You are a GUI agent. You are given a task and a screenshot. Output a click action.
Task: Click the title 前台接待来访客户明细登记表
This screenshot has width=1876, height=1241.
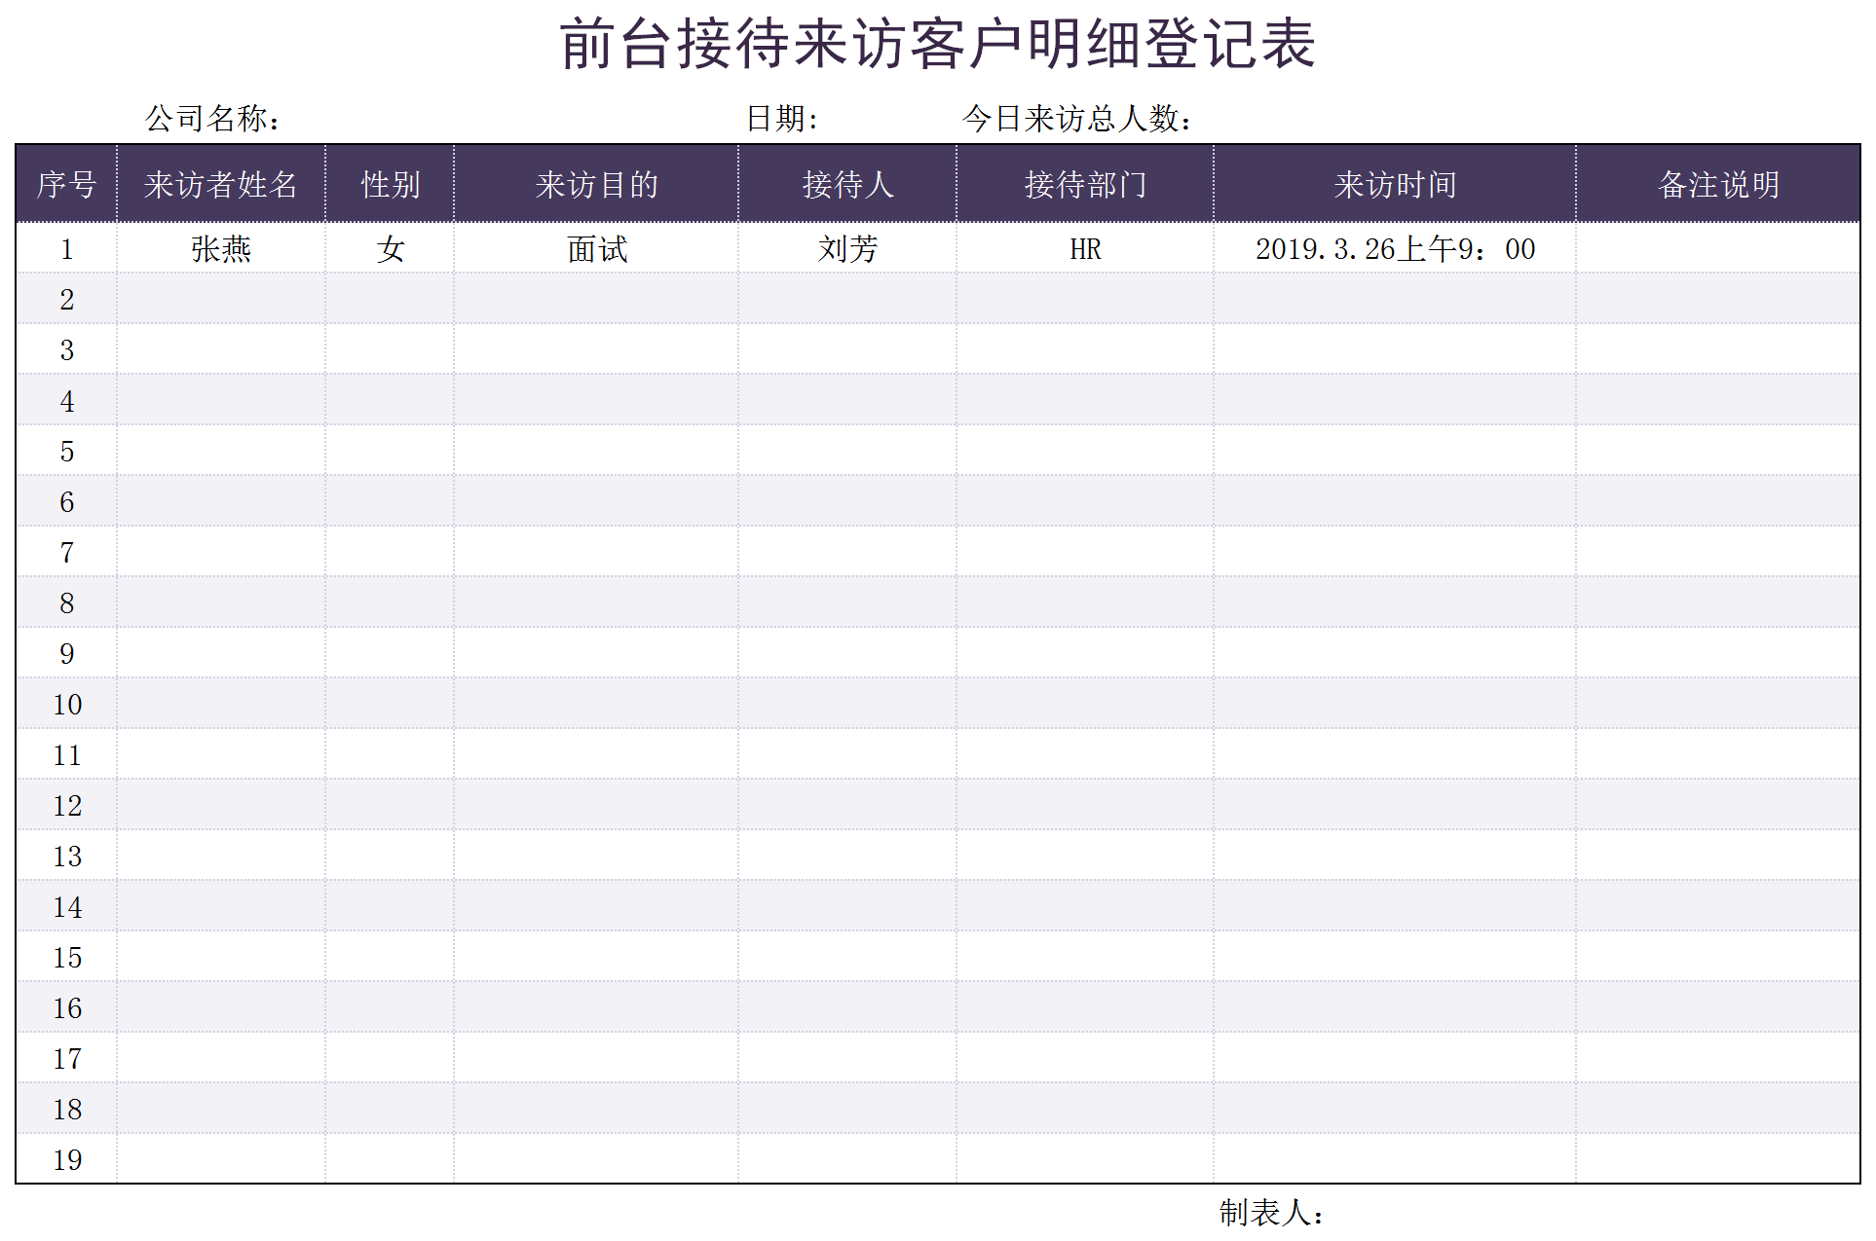pos(937,45)
